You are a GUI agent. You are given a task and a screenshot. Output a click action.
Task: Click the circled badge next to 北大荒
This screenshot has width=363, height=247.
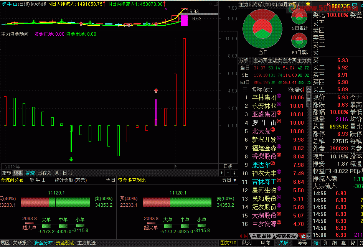(273, 130)
